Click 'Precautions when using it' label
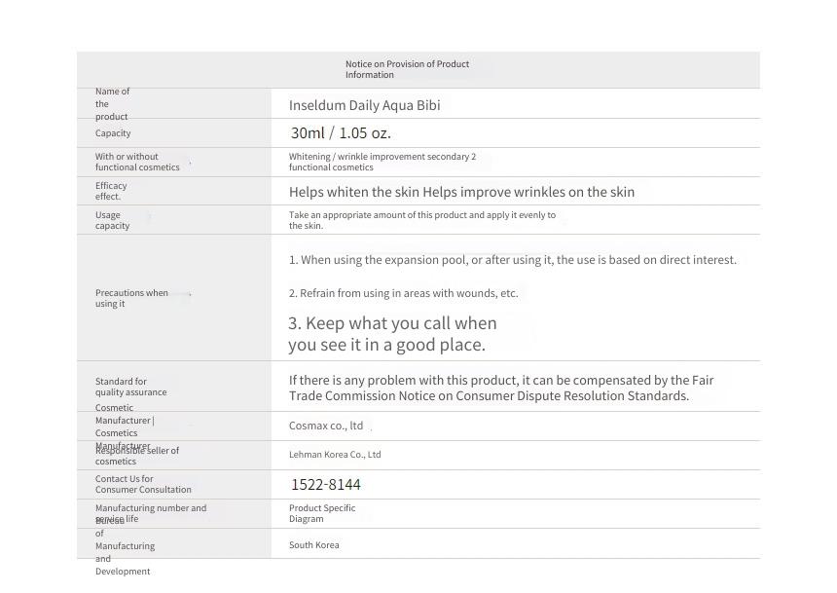Viewport: 837px width, 593px height. click(131, 298)
